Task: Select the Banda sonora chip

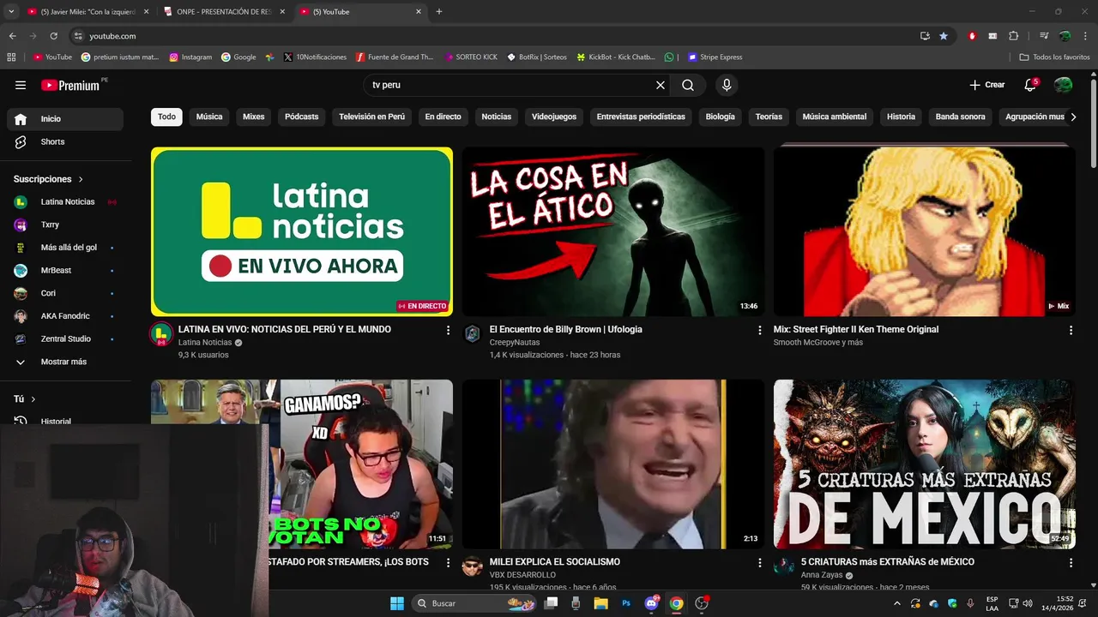Action: click(x=961, y=117)
